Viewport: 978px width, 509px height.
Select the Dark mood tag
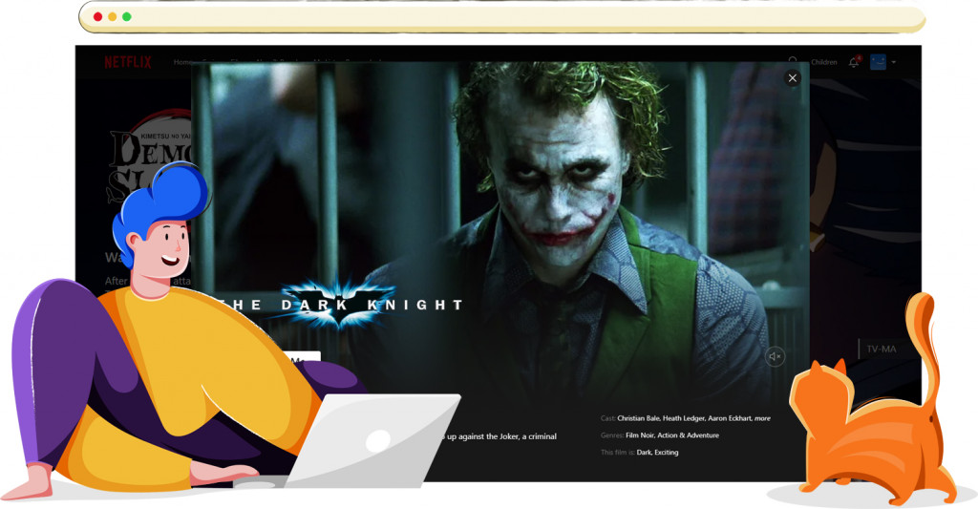[644, 453]
